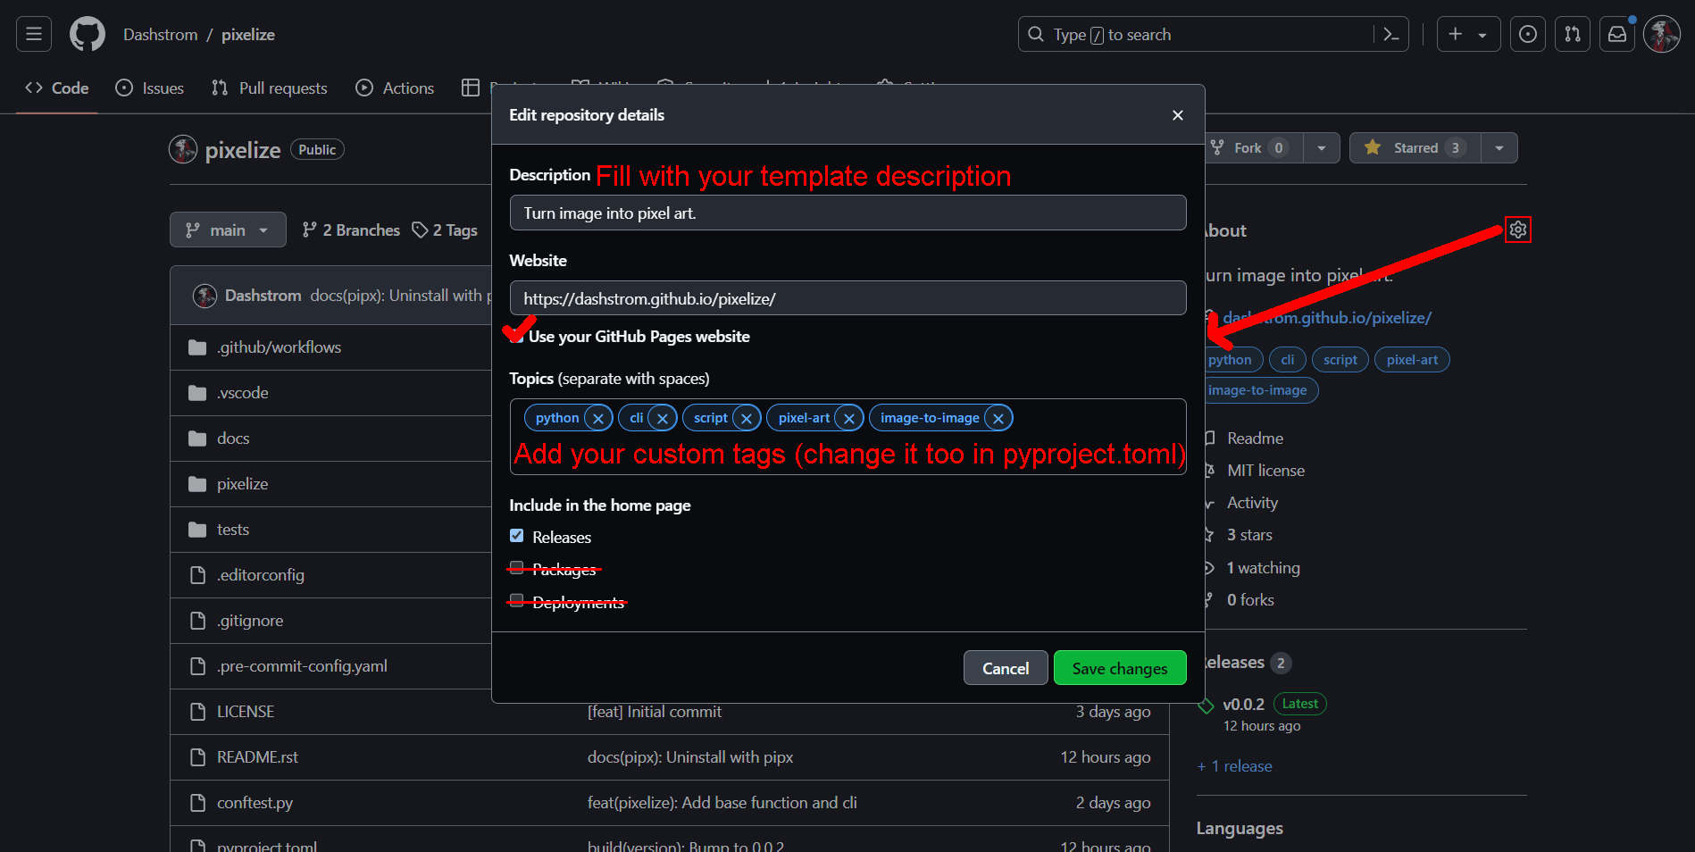The width and height of the screenshot is (1695, 852).
Task: Switch to the Pull requests tab
Action: 270,88
